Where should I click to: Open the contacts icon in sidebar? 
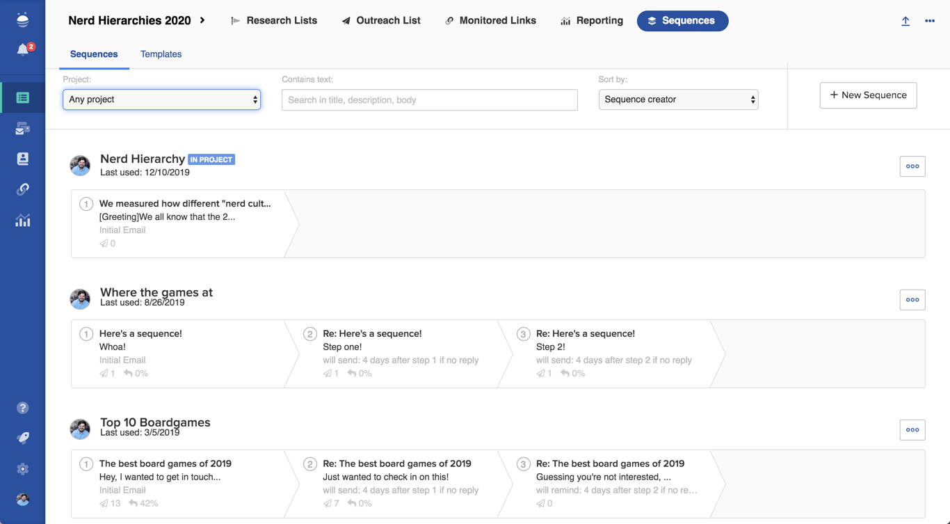[22, 159]
